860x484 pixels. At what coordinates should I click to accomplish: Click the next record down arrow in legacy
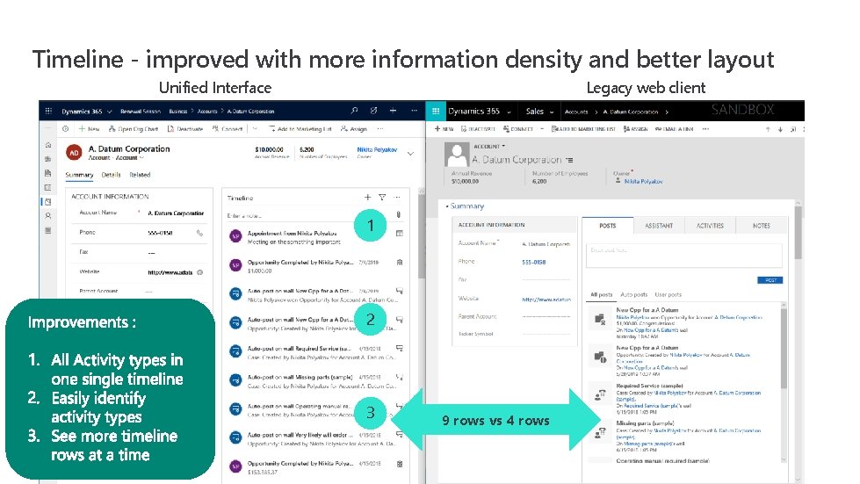click(780, 129)
